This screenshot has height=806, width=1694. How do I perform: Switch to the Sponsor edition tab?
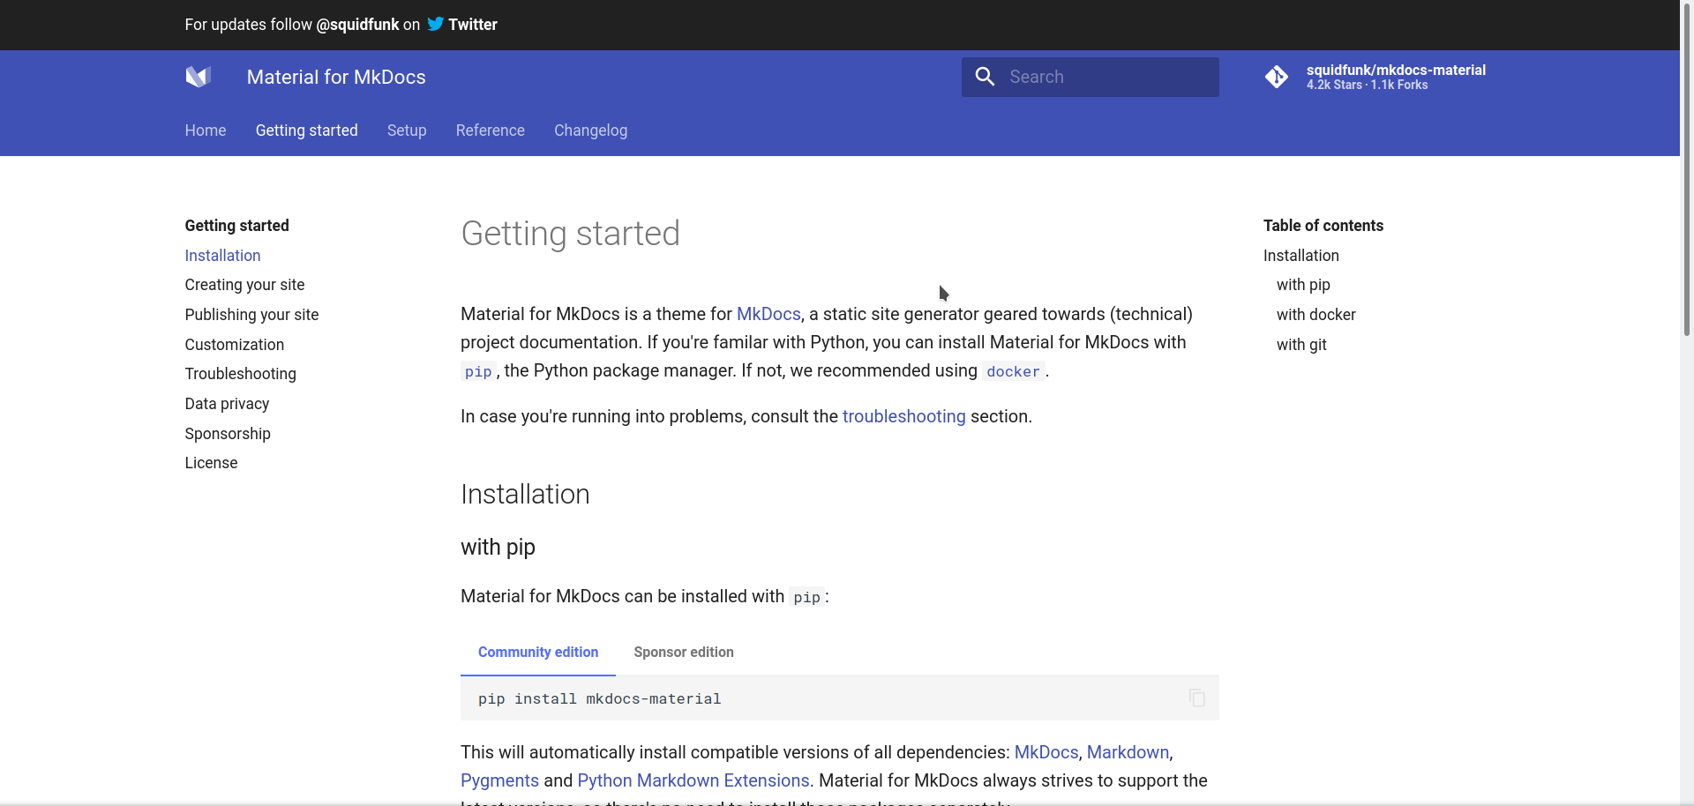(x=683, y=652)
